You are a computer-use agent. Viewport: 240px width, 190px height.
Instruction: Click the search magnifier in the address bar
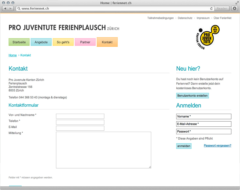[x=19, y=8]
